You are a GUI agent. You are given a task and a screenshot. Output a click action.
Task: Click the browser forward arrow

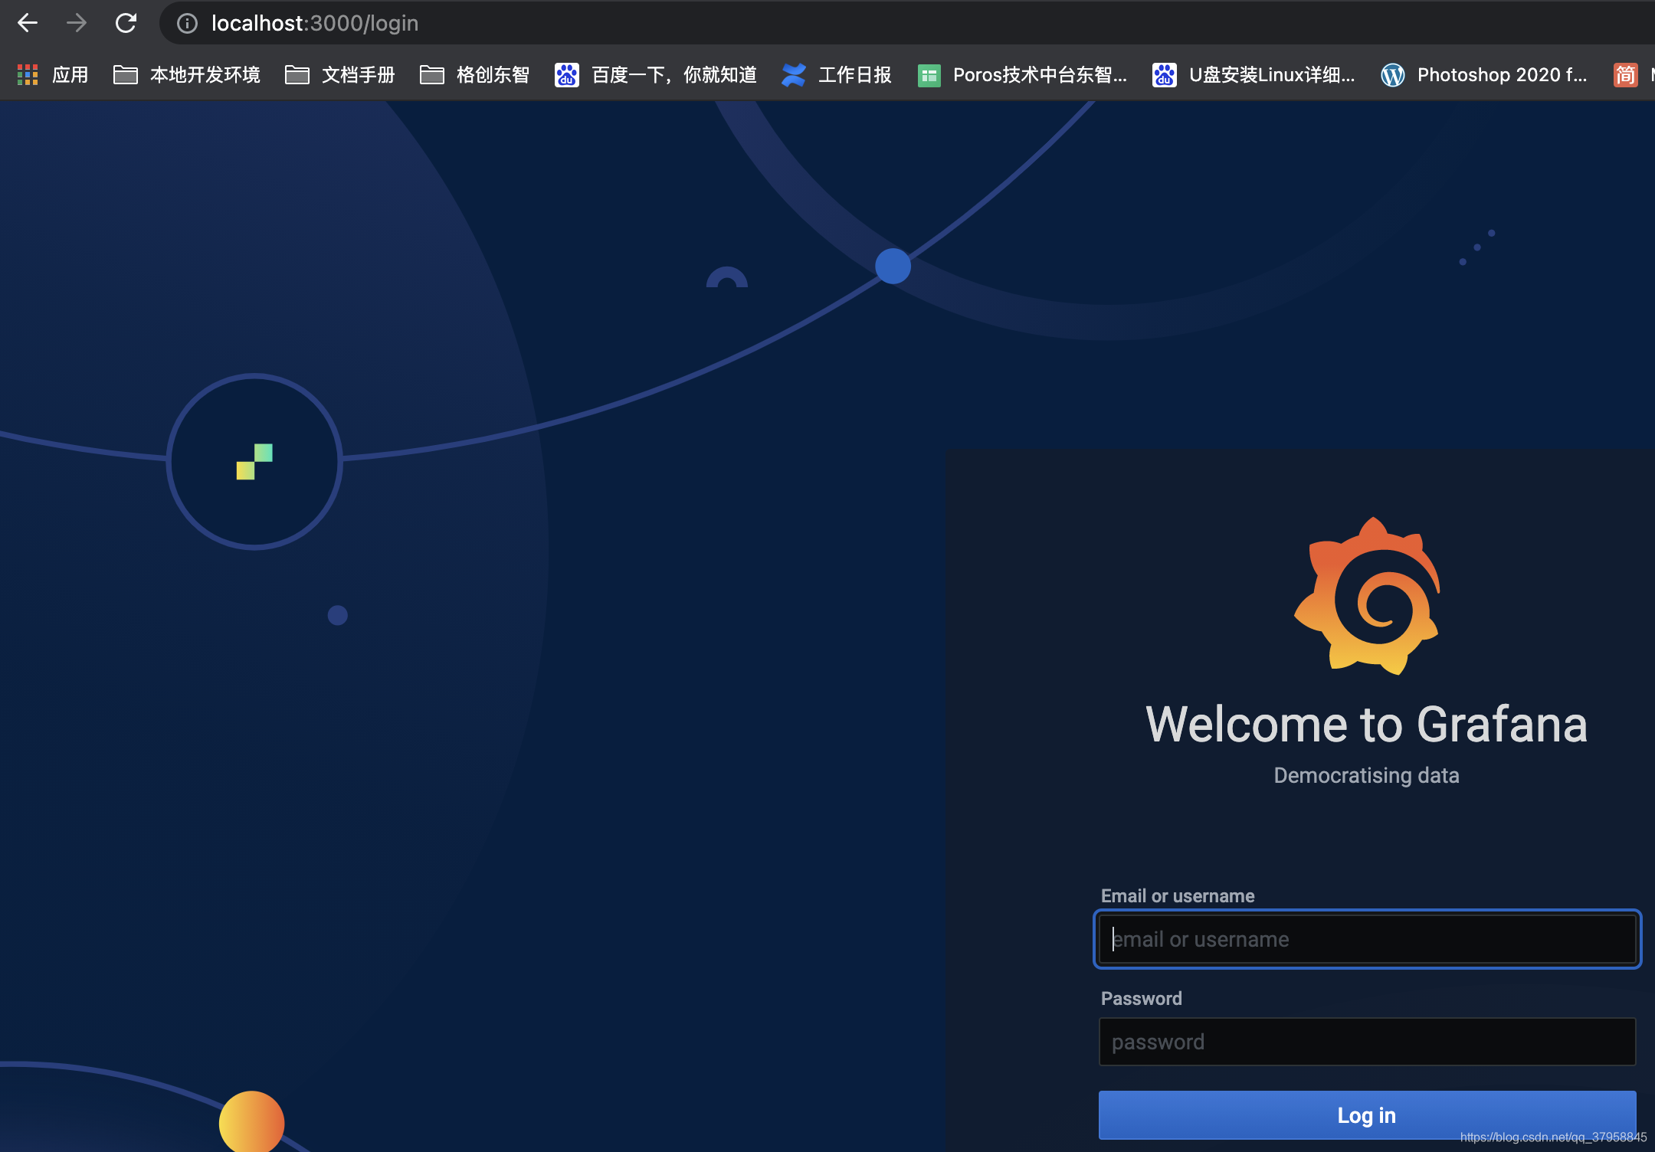76,23
